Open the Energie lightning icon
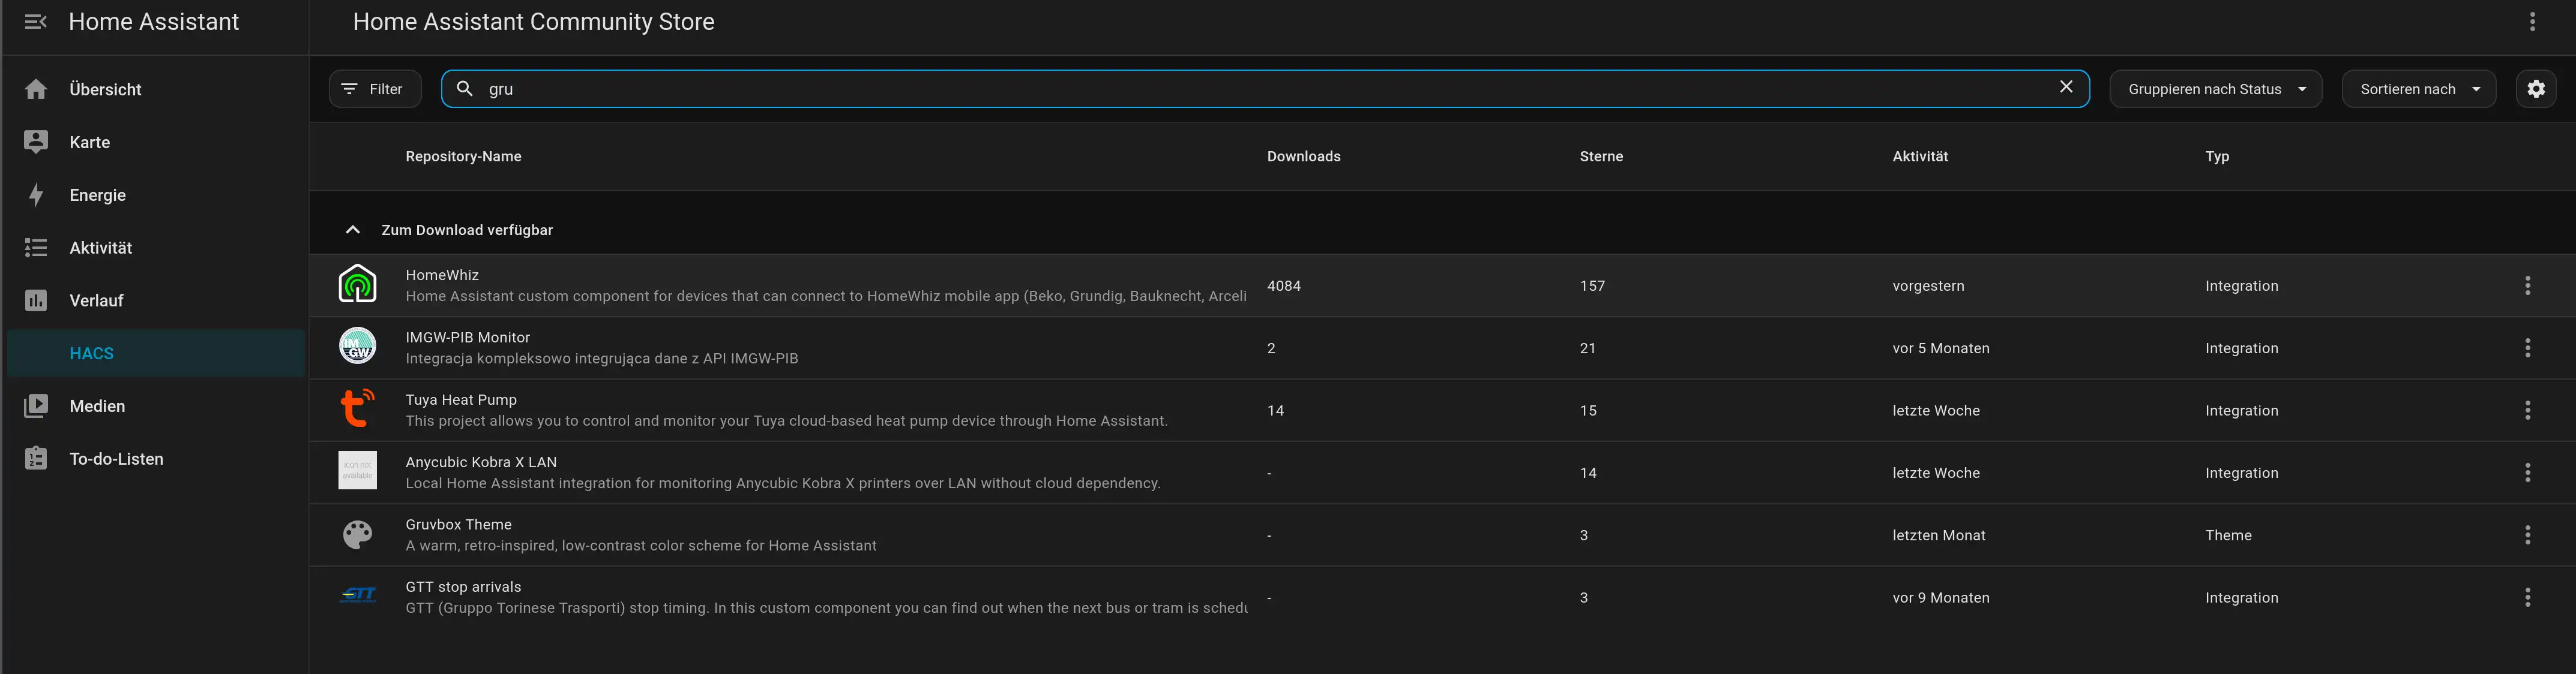Viewport: 2576px width, 674px height. (36, 195)
